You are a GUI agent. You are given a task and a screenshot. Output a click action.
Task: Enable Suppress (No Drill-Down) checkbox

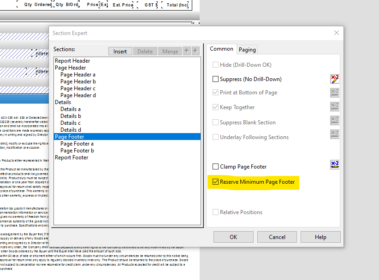pos(215,79)
